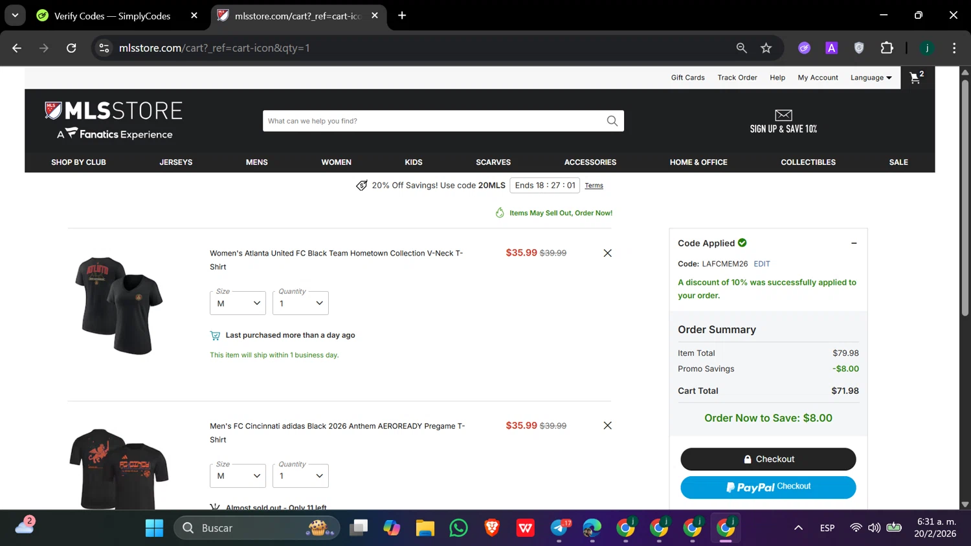Reload the page

[71, 48]
